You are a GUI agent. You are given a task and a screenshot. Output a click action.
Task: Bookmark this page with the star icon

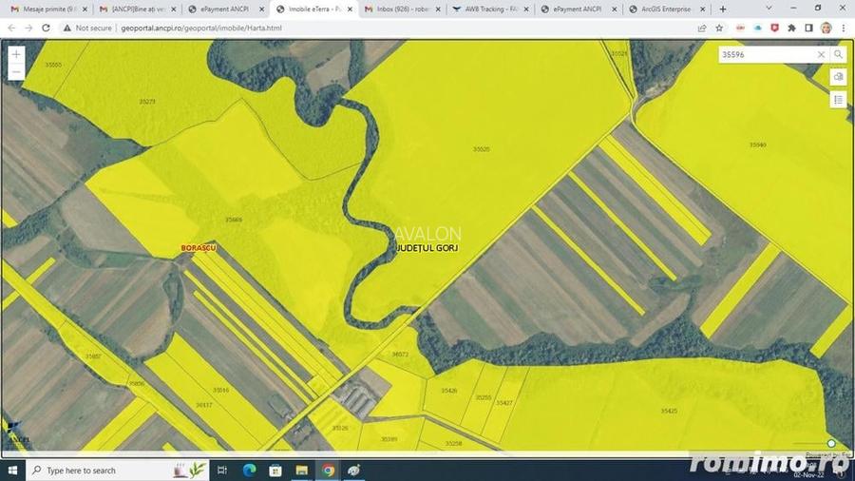click(x=719, y=28)
